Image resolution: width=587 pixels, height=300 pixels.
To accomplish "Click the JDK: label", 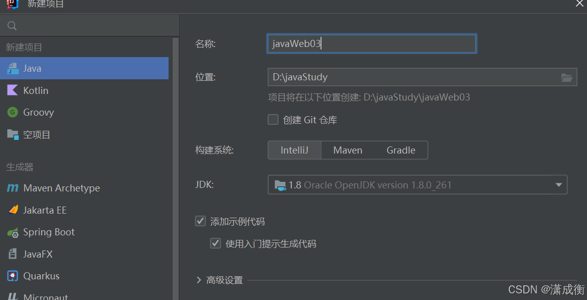I will pyautogui.click(x=204, y=184).
